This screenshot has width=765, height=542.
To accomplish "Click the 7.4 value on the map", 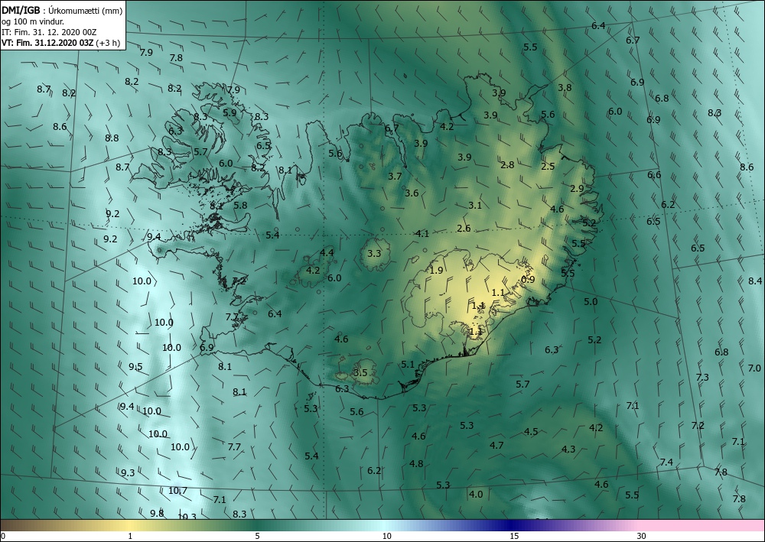I will click(666, 462).
